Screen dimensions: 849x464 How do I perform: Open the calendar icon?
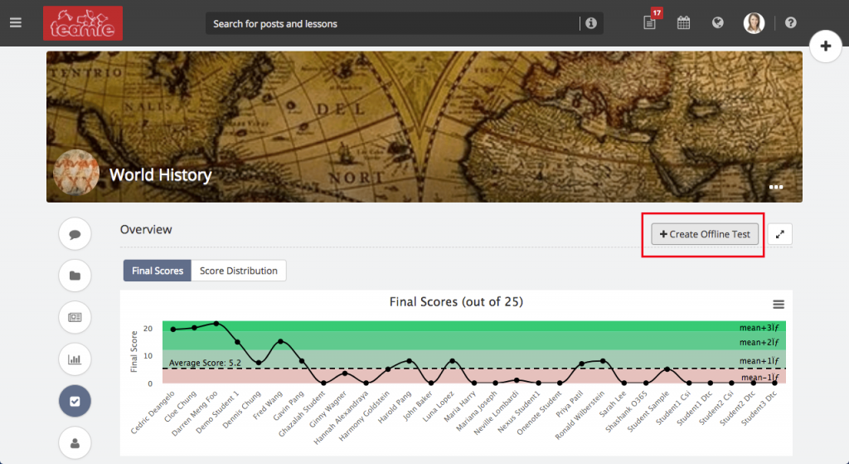[683, 22]
